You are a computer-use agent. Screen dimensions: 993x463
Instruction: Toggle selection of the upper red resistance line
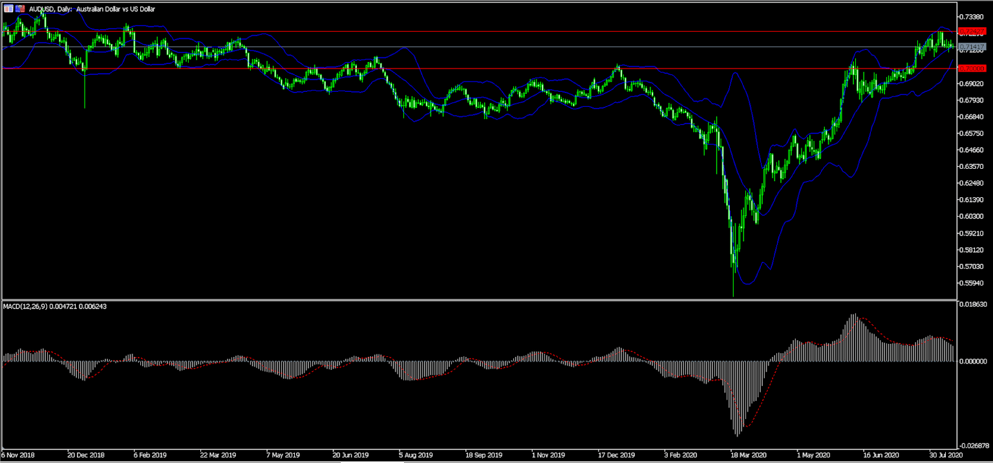point(453,29)
